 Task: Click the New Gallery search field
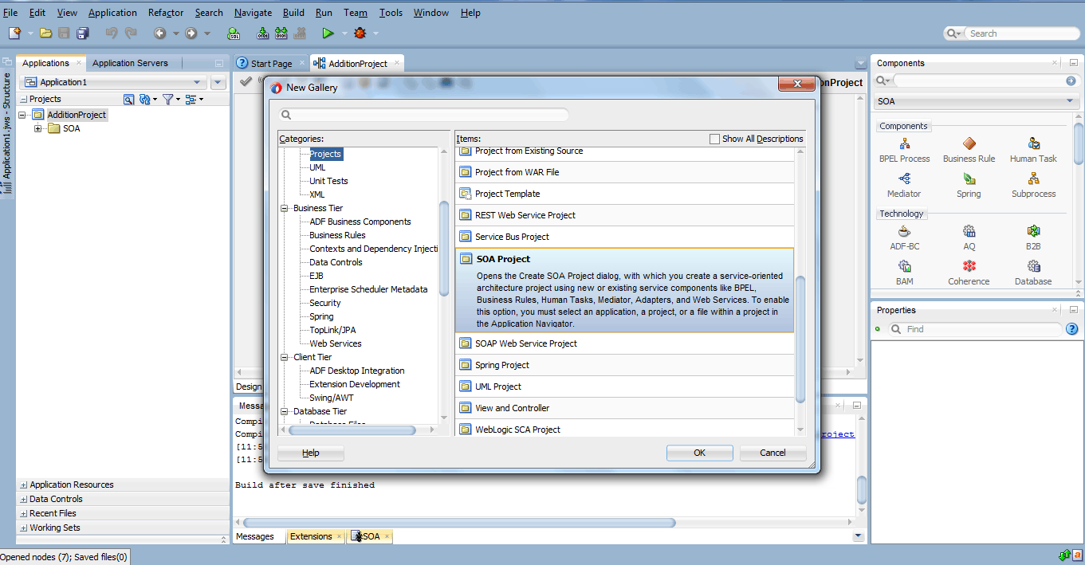[423, 115]
